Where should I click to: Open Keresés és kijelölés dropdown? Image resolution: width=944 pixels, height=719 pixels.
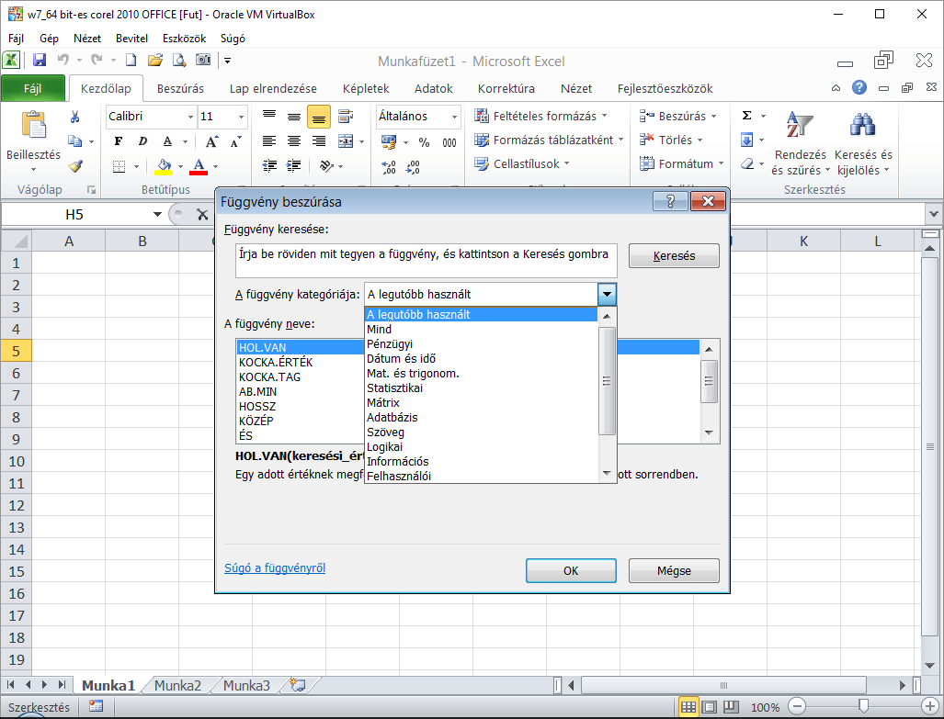(863, 143)
